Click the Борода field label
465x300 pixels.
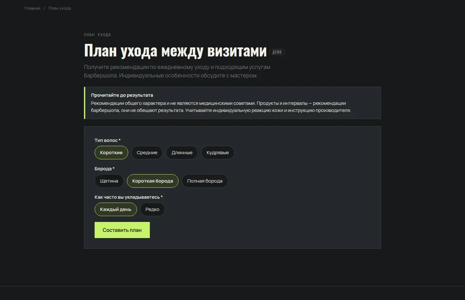click(105, 169)
